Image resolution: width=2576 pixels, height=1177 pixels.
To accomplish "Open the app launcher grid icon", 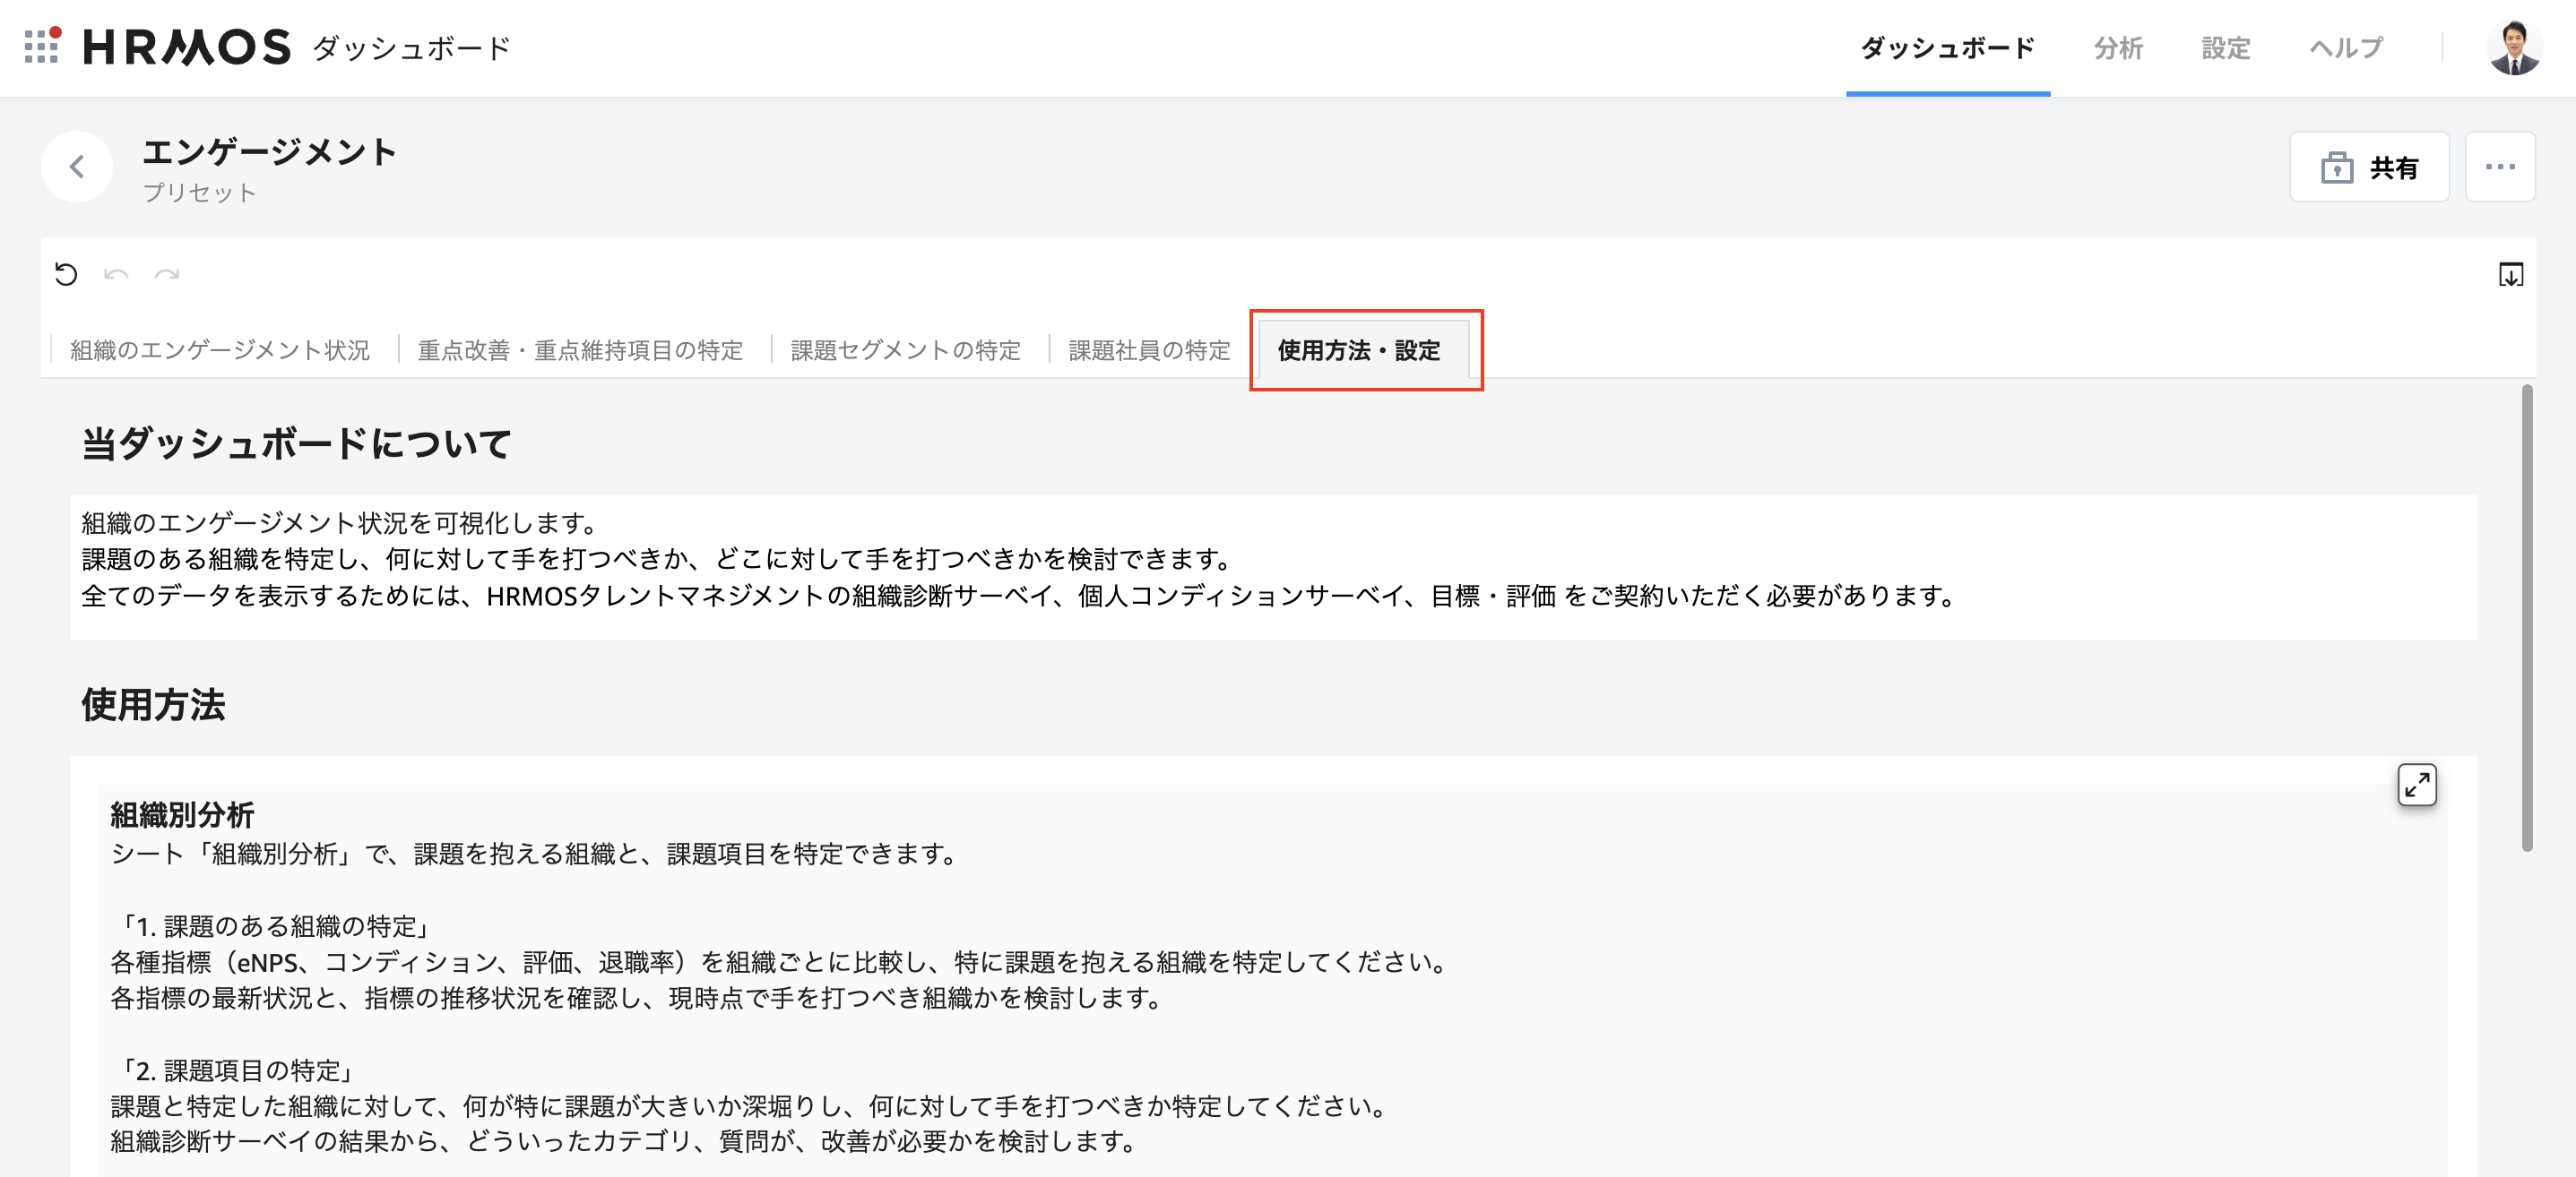I will [40, 47].
